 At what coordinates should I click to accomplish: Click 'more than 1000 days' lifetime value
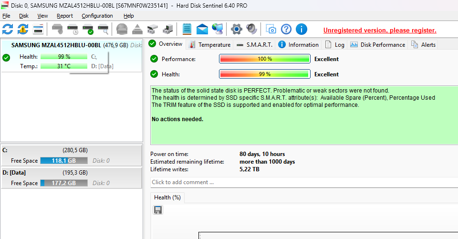pos(267,162)
